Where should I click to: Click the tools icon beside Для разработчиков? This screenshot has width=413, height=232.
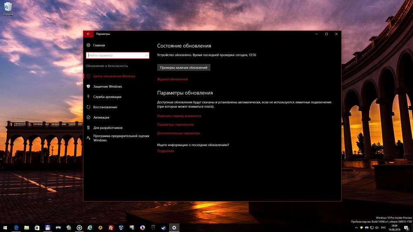point(88,127)
